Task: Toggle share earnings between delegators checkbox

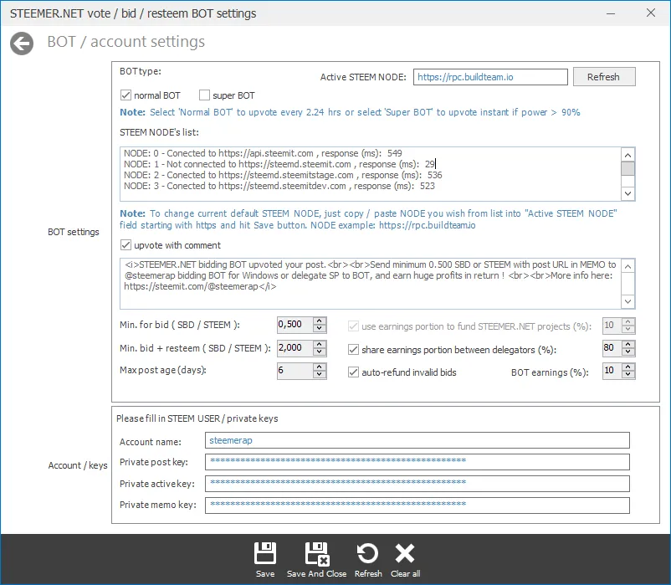Action: 353,350
